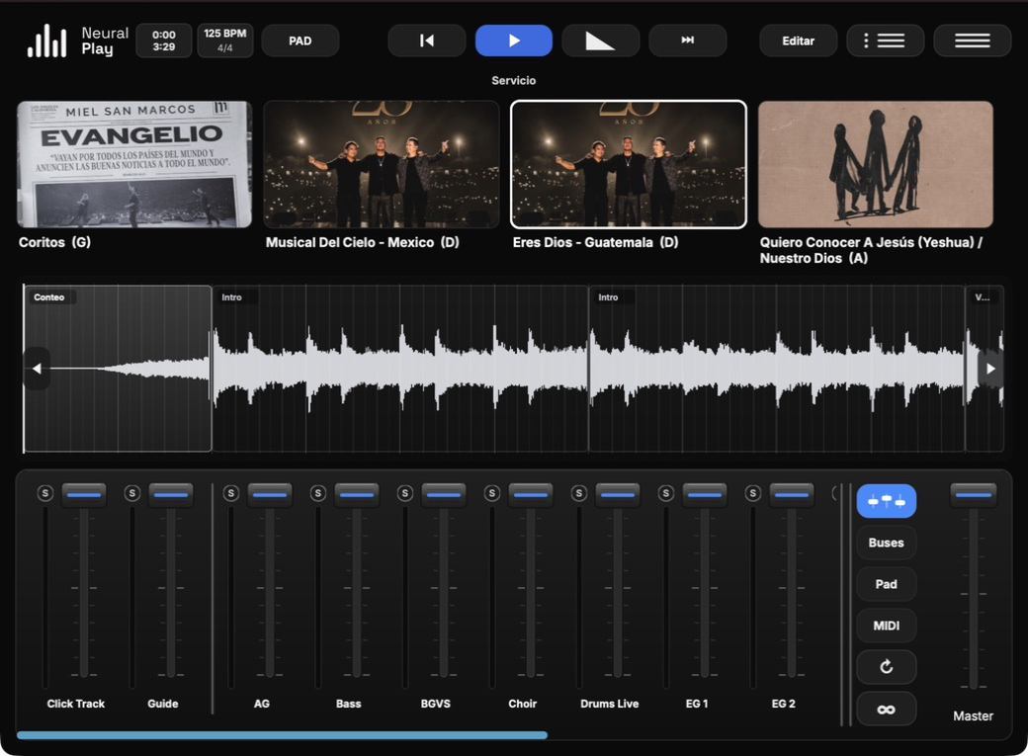
Task: Solo the Choir channel
Action: (491, 493)
